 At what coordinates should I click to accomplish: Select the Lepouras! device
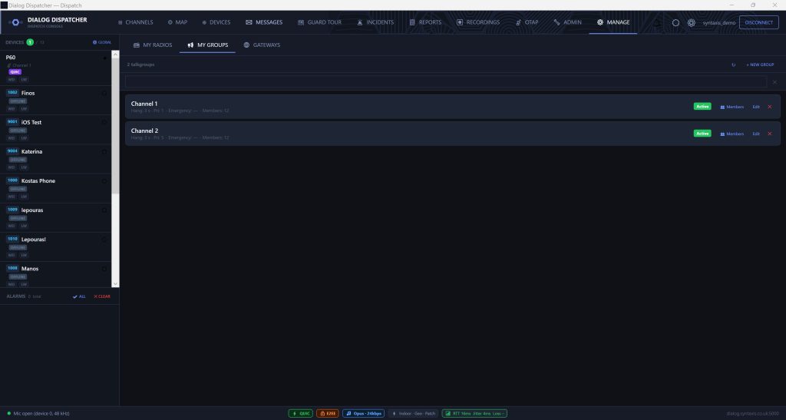[x=55, y=247]
